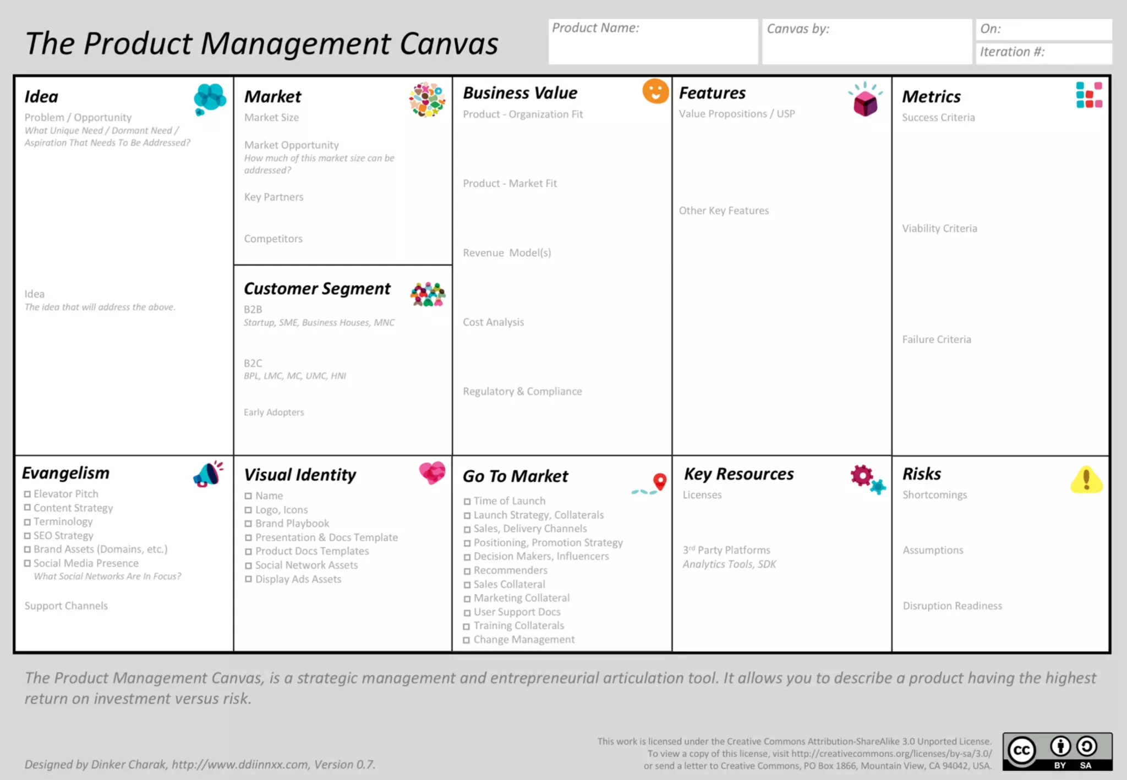The height and width of the screenshot is (780, 1127).
Task: Check the Elevator Pitch box
Action: (27, 494)
